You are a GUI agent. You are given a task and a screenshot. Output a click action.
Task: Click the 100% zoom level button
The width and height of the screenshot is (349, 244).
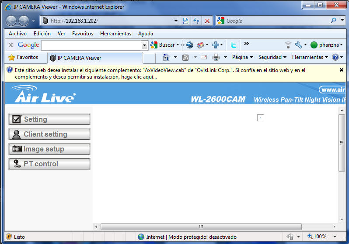click(317, 237)
